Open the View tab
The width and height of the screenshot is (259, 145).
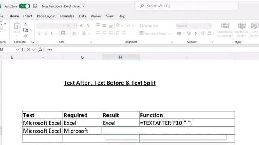[110, 16]
